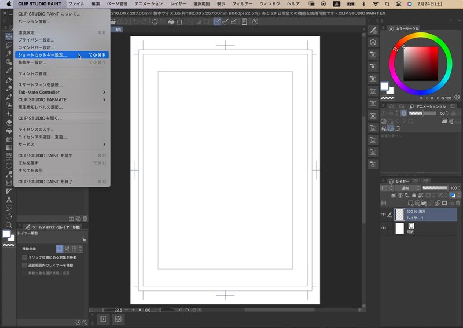Choose 修飾キー設定... menu item
The image size is (463, 328).
click(x=62, y=62)
